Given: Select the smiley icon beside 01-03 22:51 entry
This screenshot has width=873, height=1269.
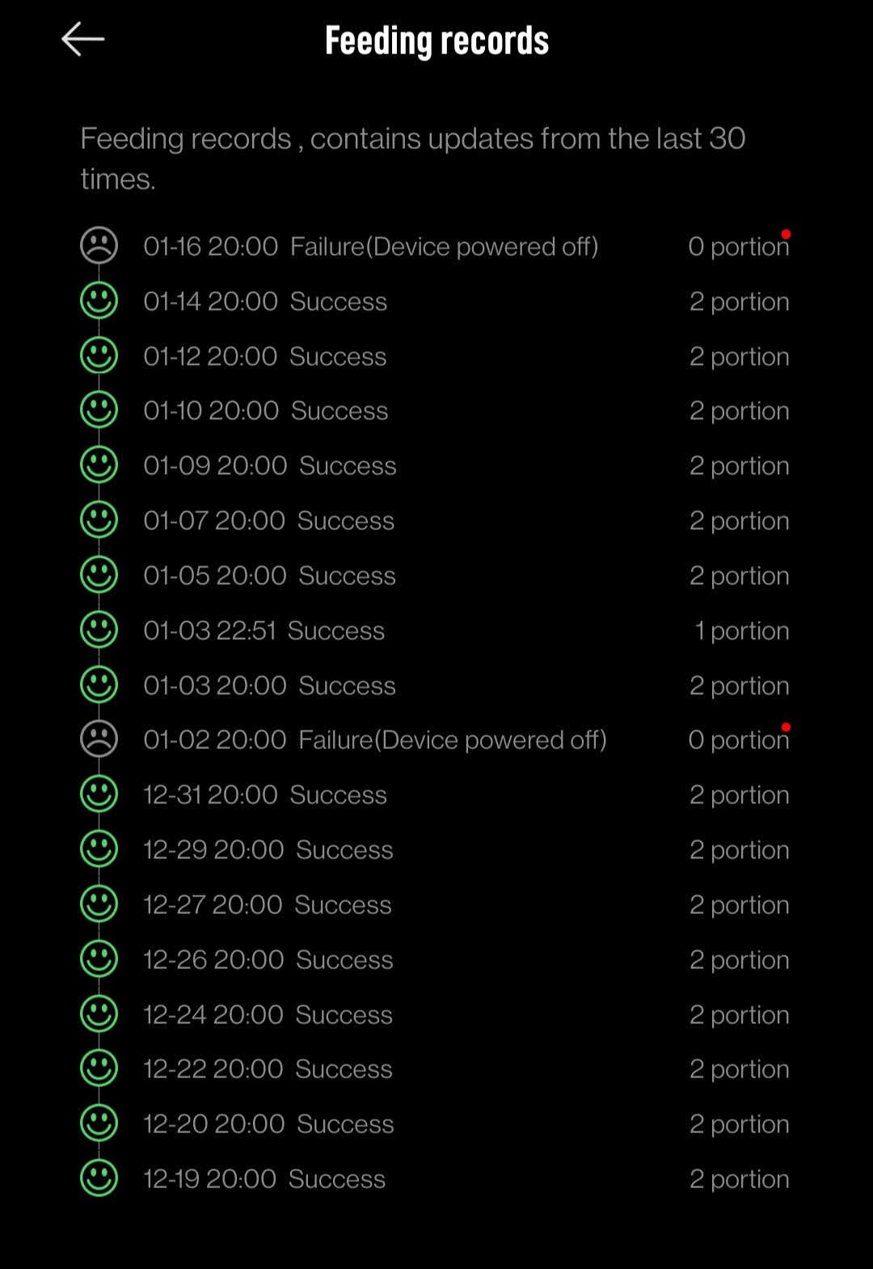Looking at the screenshot, I should click(x=99, y=630).
